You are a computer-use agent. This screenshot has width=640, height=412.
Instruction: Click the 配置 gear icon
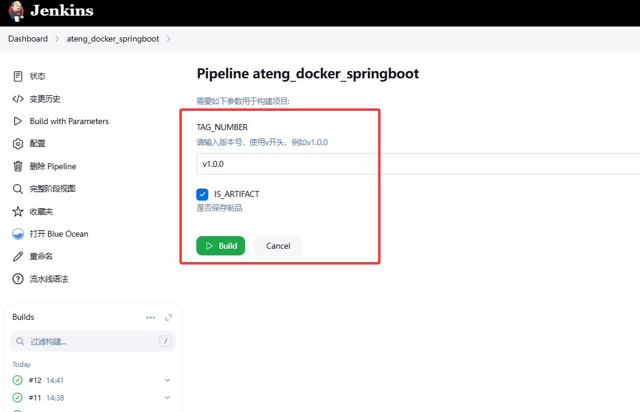pyautogui.click(x=18, y=144)
